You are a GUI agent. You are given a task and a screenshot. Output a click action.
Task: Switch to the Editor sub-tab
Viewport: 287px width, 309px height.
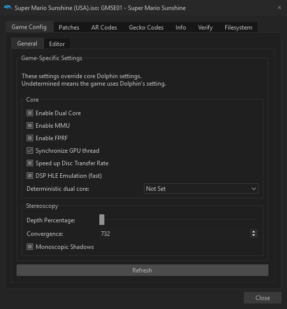pos(57,44)
